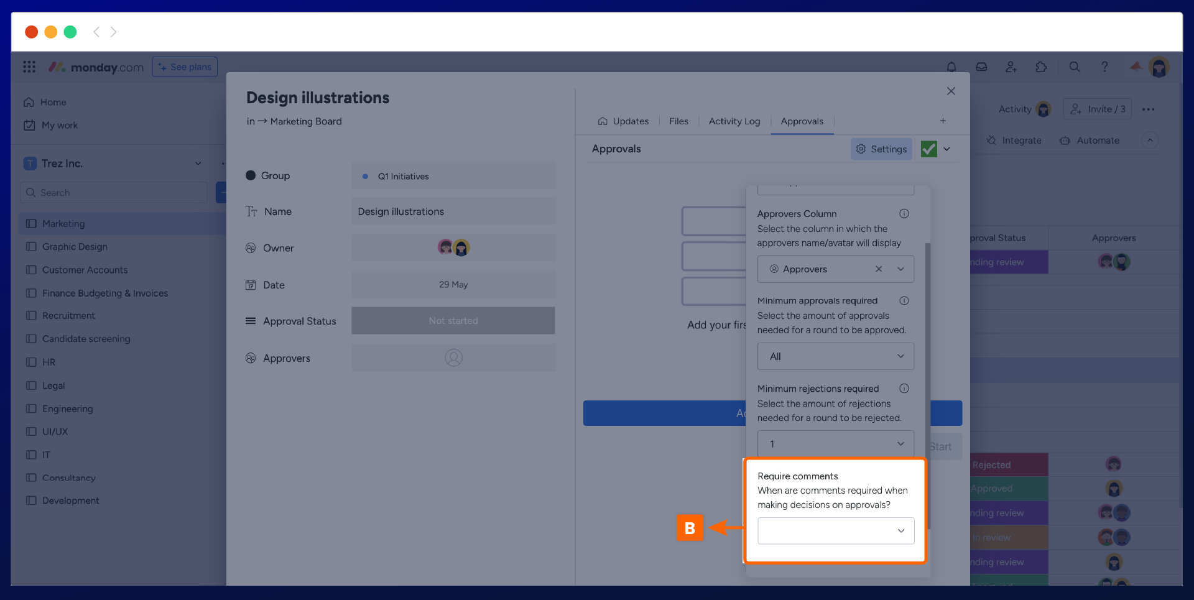
Task: Click info icon beside Approvers Column
Action: tap(904, 214)
